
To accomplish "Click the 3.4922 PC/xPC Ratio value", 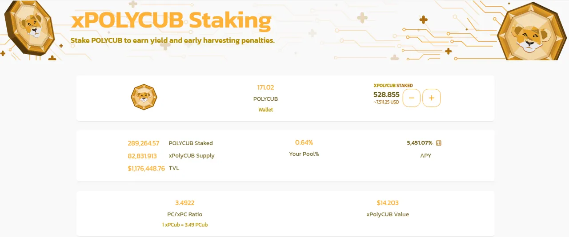I will point(184,203).
